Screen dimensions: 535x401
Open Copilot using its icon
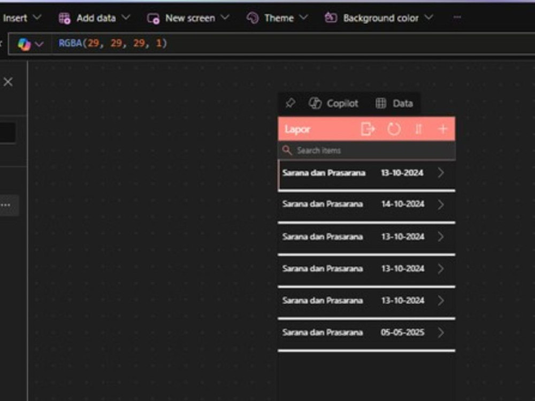(315, 103)
